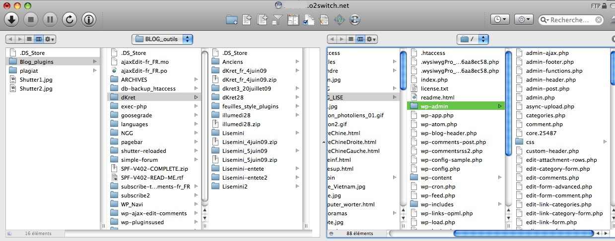The width and height of the screenshot is (615, 241).
Task: Open the Get Info toolbar button
Action: pos(89,19)
